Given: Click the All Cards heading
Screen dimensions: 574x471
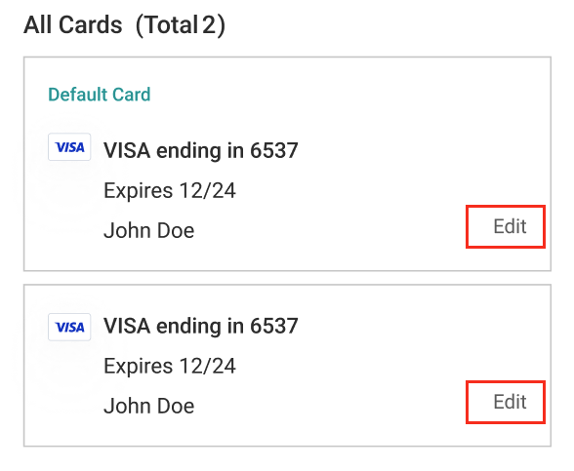Looking at the screenshot, I should coord(73,25).
